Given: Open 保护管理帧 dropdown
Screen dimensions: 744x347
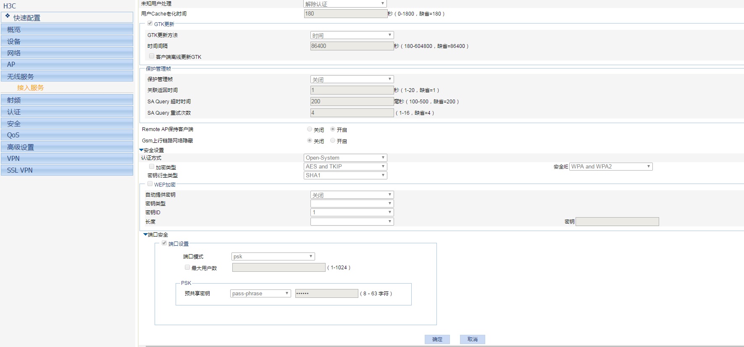Looking at the screenshot, I should [352, 79].
